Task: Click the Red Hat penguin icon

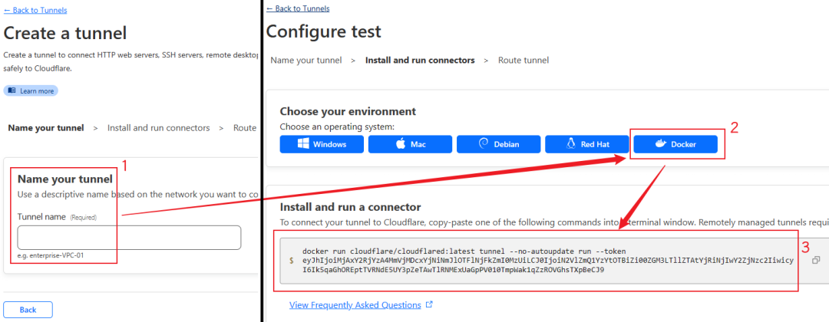Action: tap(570, 144)
